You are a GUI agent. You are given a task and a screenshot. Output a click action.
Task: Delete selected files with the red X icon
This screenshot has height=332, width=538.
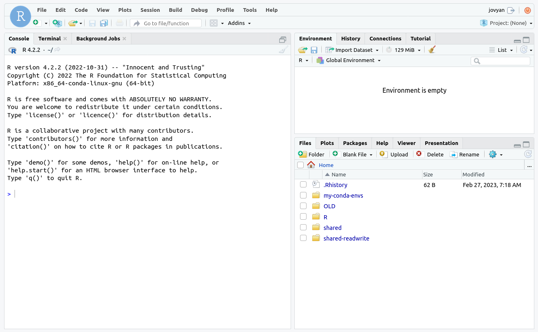(419, 154)
